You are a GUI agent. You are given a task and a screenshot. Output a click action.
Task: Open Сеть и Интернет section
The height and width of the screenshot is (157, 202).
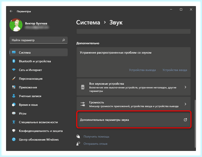tap(38, 70)
